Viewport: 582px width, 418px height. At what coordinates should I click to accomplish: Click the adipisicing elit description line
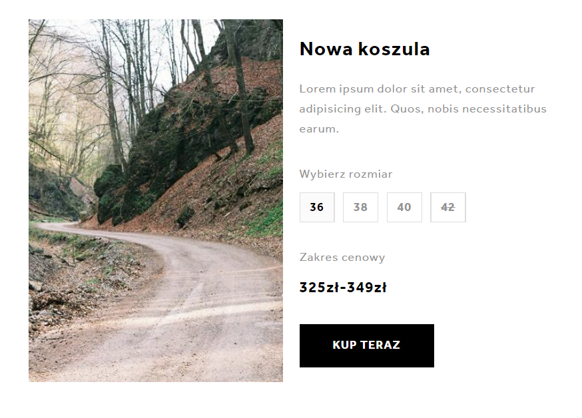(423, 109)
